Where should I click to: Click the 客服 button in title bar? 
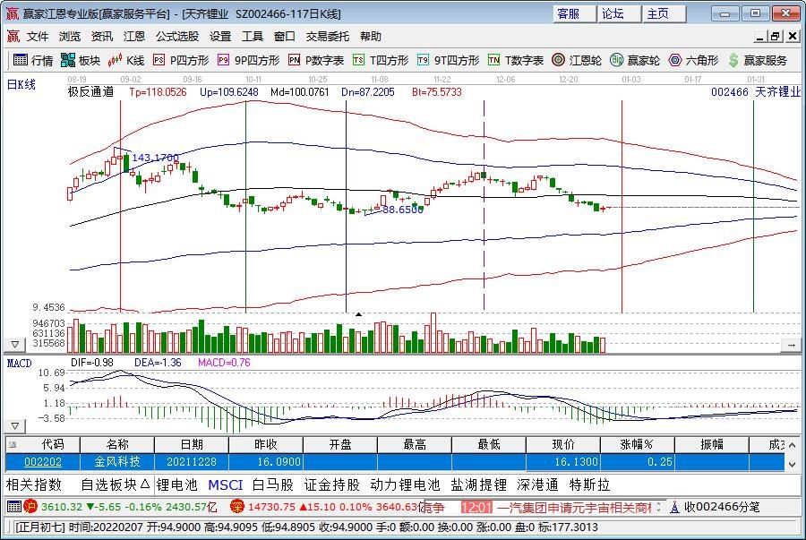click(x=575, y=13)
